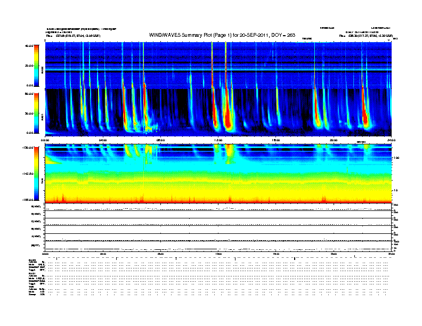This screenshot has height=326, width=422.
Task: Click the 08:00 tick label below RAD1 panel
Action: pos(160,140)
